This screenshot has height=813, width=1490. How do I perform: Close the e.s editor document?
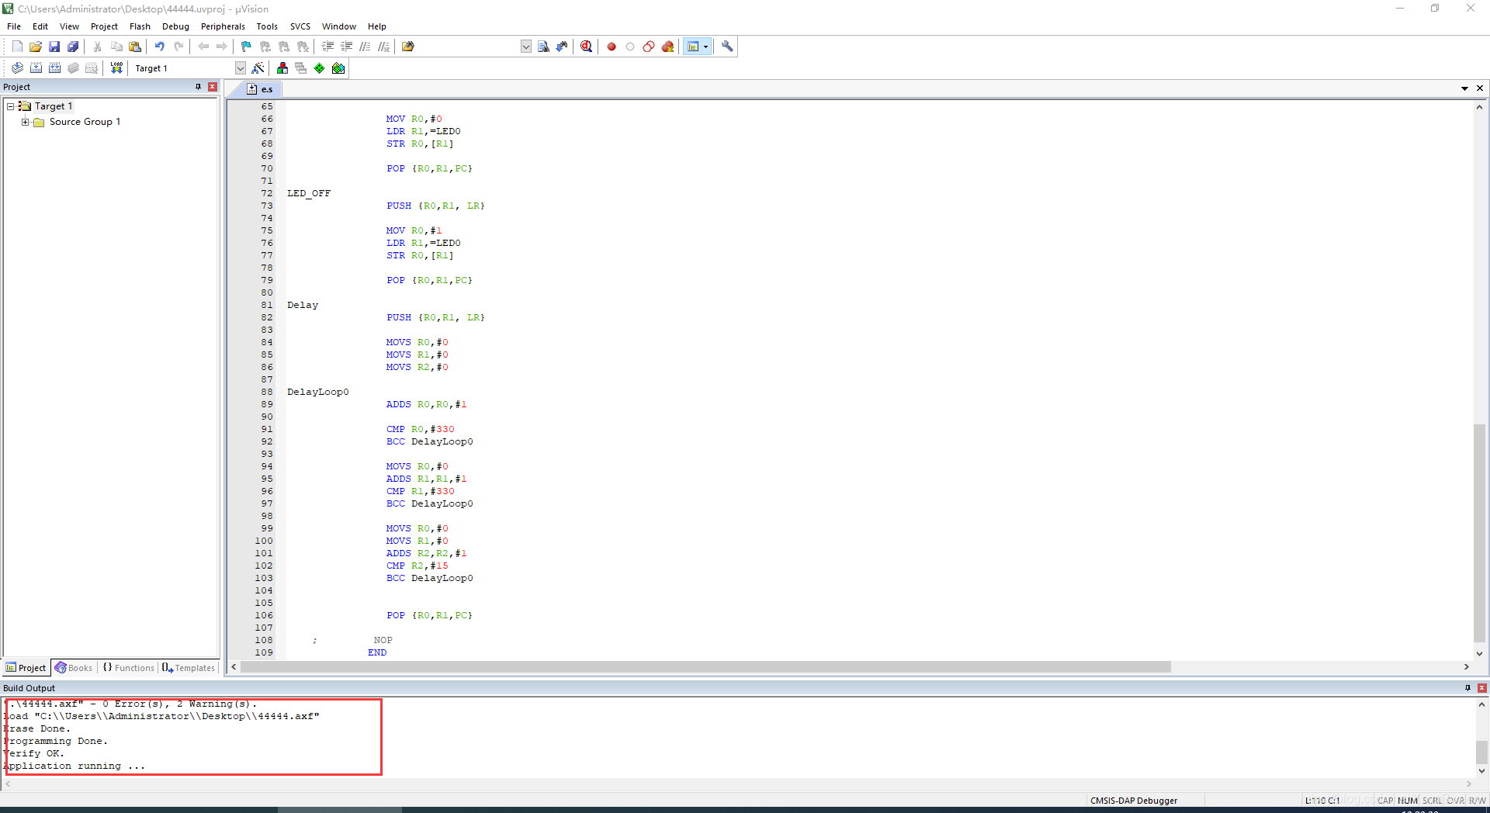(1480, 88)
